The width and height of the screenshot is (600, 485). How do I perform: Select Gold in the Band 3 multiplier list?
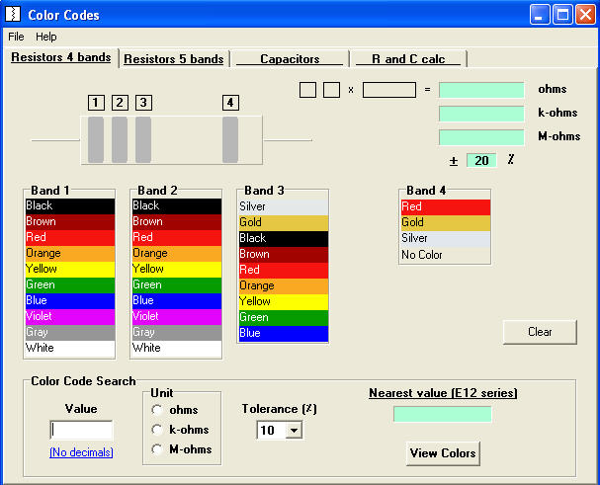point(284,223)
